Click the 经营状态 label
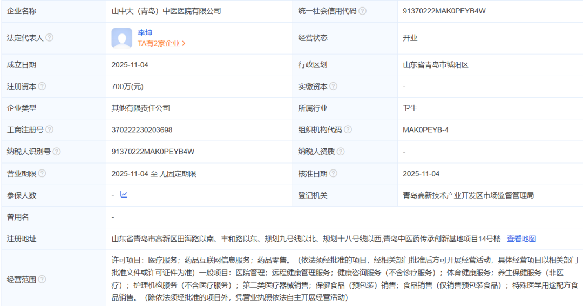 (313, 38)
